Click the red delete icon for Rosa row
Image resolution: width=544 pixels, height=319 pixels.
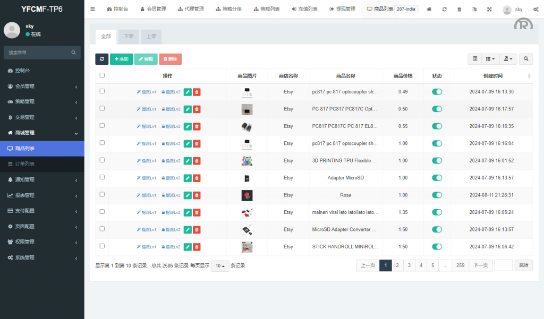(x=197, y=195)
